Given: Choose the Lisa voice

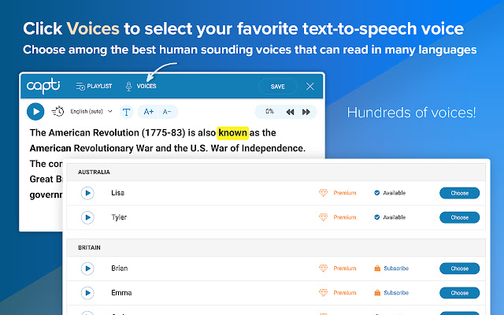Looking at the screenshot, I should click(x=459, y=193).
